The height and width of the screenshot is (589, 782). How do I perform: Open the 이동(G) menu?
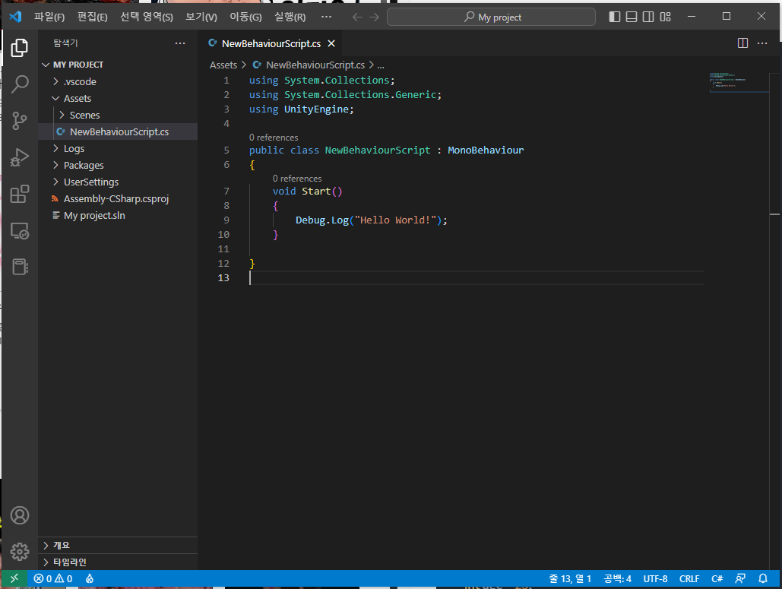pos(245,17)
